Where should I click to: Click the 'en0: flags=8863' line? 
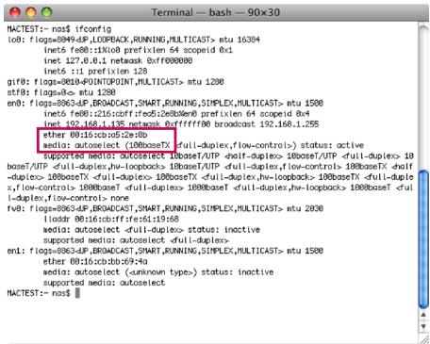click(x=165, y=103)
